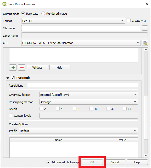151x168 pixels.
Task: Uncheck the Pyramids group checkbox
Action: (x=13, y=77)
